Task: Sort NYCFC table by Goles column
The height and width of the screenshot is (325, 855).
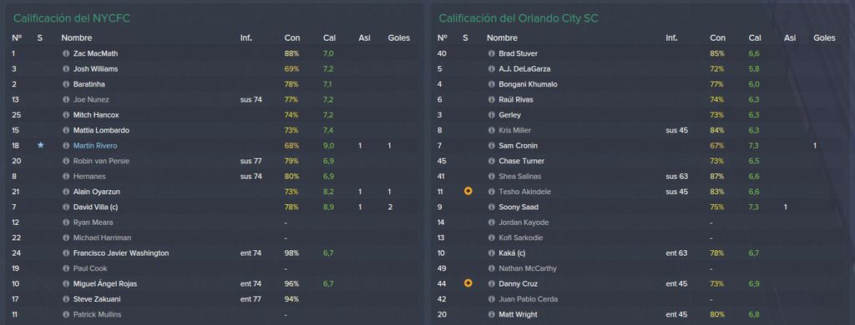Action: [x=398, y=38]
